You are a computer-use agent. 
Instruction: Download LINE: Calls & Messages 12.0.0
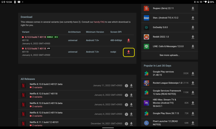click(x=193, y=46)
